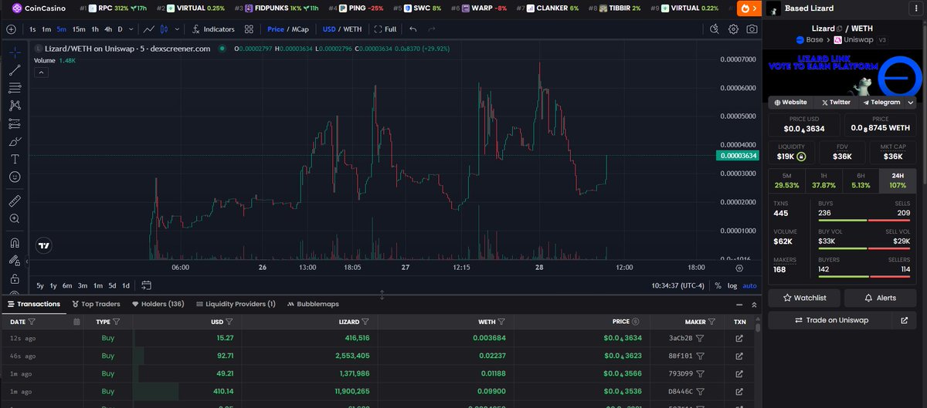Select the 4h interval
Image resolution: width=927 pixels, height=408 pixels.
[108, 29]
